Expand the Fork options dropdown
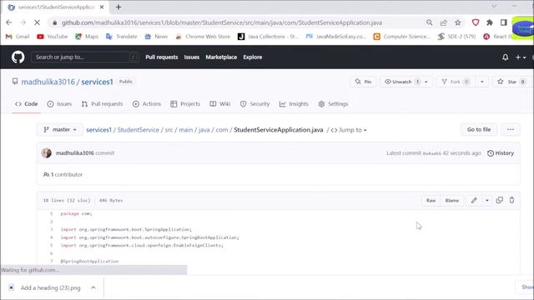Viewport: 534px width, 300px height. point(482,82)
